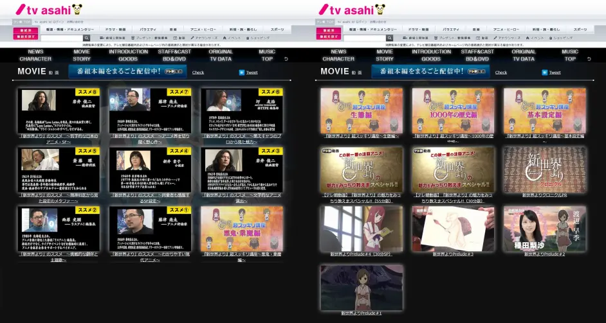Open INTRODUCTION menu on the left page

[128, 52]
